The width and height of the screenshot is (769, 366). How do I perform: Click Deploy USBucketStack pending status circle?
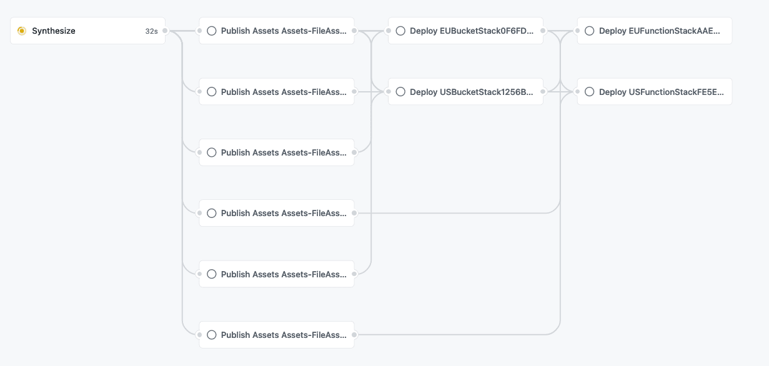coord(400,92)
